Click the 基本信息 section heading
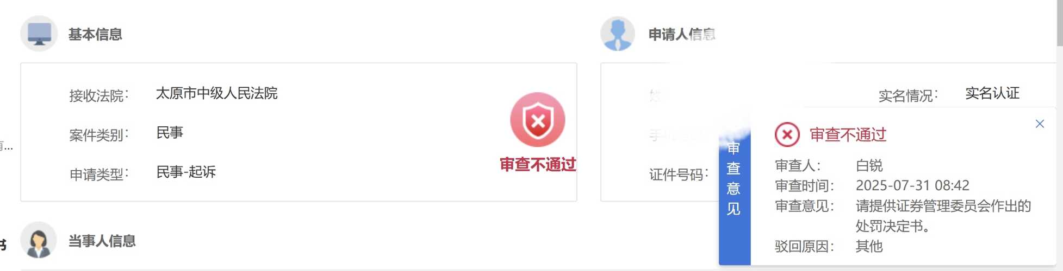This screenshot has width=1063, height=271. 95,34
